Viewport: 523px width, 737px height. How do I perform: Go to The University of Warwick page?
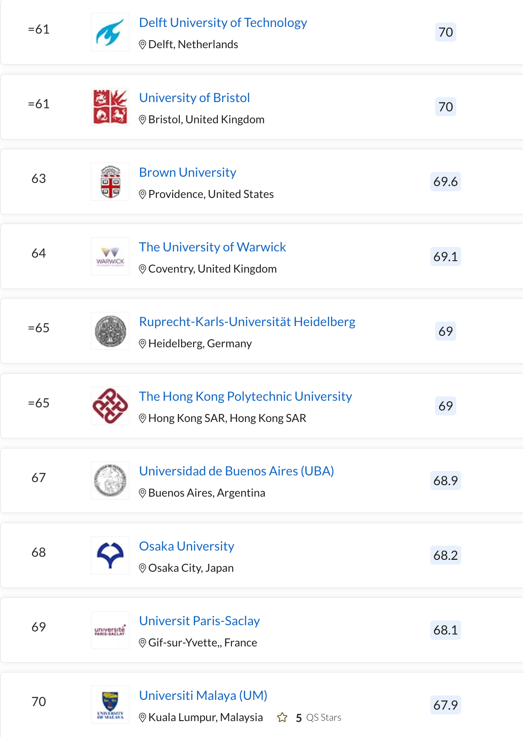pyautogui.click(x=212, y=247)
